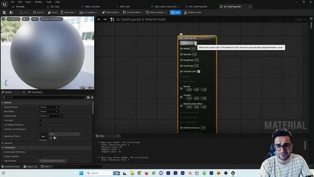The width and height of the screenshot is (314, 177).
Task: Click Search in the toolbar
Action: coord(38,12)
